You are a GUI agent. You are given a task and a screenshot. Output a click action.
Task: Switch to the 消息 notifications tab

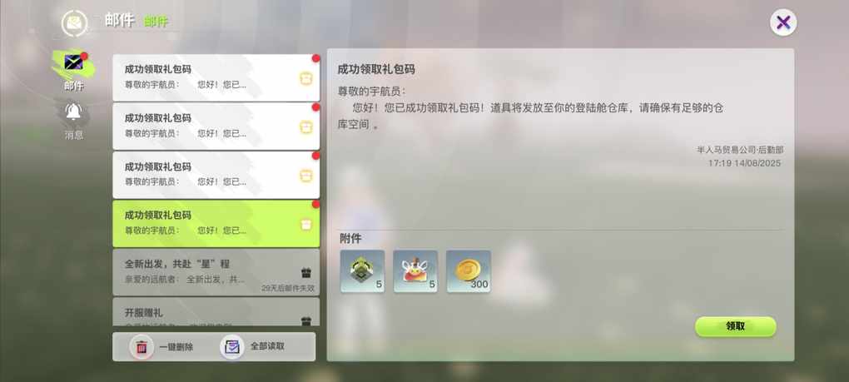73,122
